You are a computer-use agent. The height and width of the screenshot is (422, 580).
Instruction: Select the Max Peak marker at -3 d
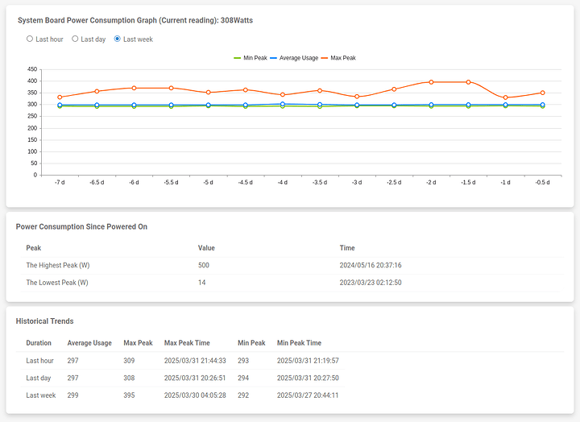pyautogui.click(x=357, y=97)
